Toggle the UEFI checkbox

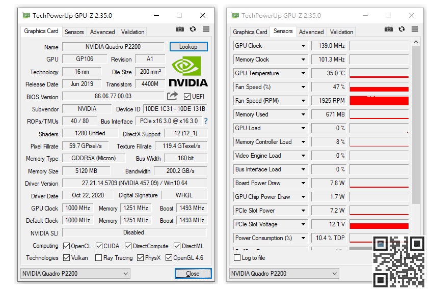[187, 96]
